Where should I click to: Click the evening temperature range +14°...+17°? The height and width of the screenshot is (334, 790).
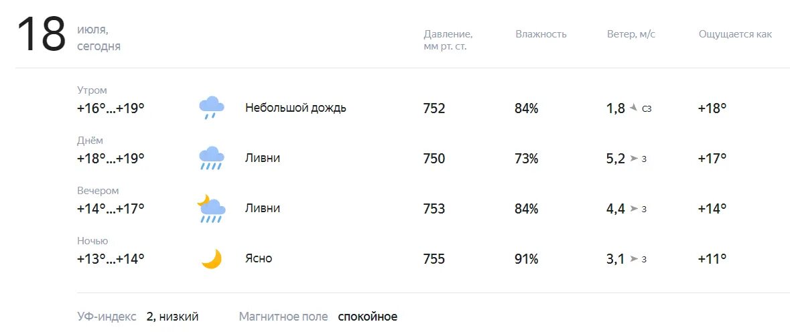(111, 208)
